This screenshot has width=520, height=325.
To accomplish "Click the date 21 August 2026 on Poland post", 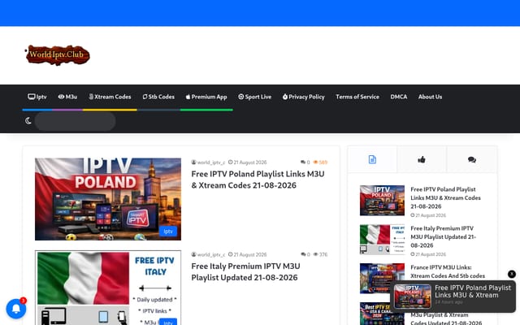I will pos(247,162).
